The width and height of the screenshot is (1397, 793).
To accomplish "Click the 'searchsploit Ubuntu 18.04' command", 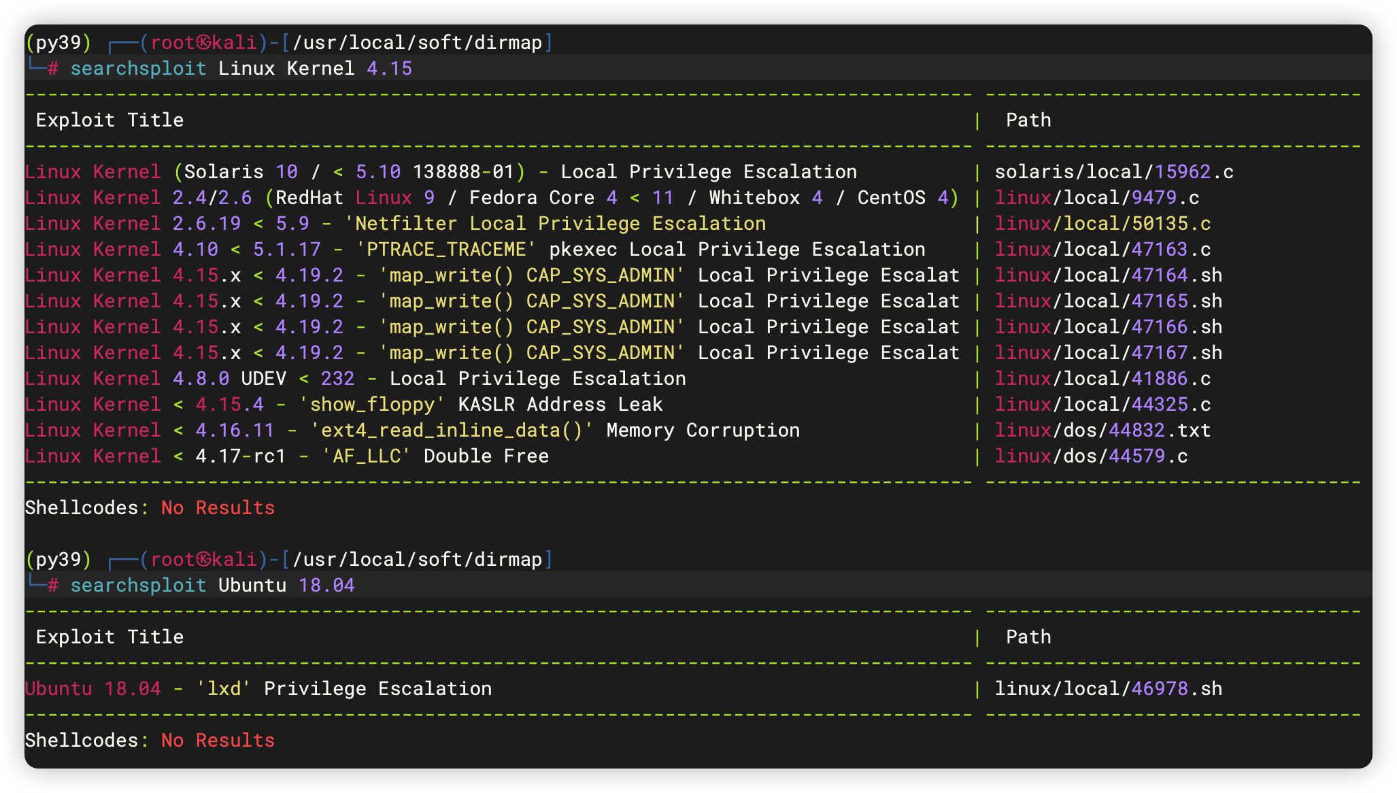I will click(212, 586).
